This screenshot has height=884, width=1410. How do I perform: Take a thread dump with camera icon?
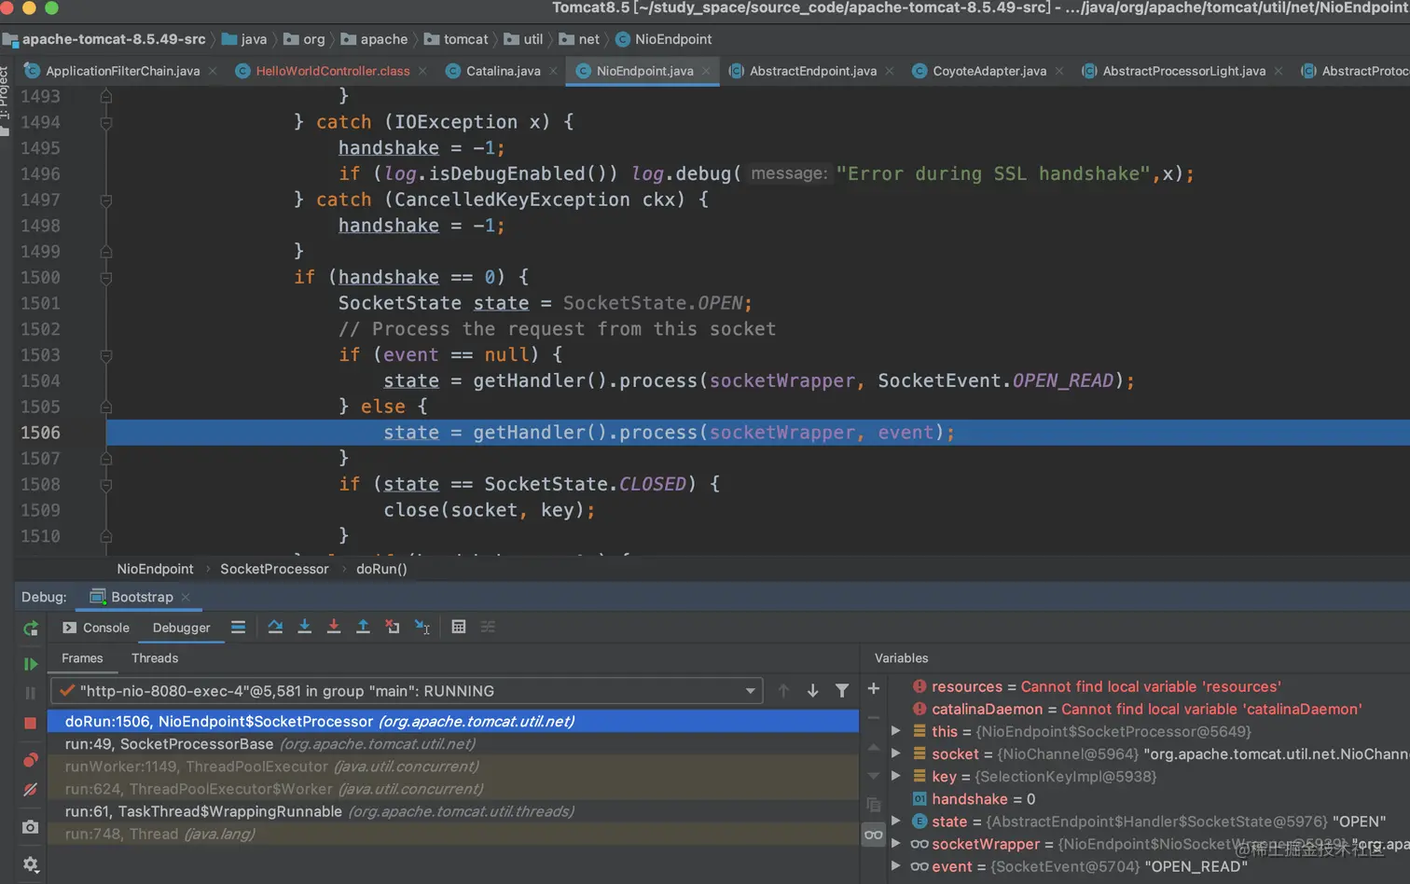31,827
